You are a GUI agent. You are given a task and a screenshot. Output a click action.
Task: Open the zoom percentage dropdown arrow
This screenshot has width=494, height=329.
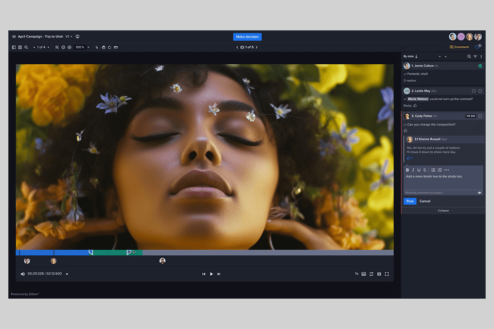[x=88, y=47]
